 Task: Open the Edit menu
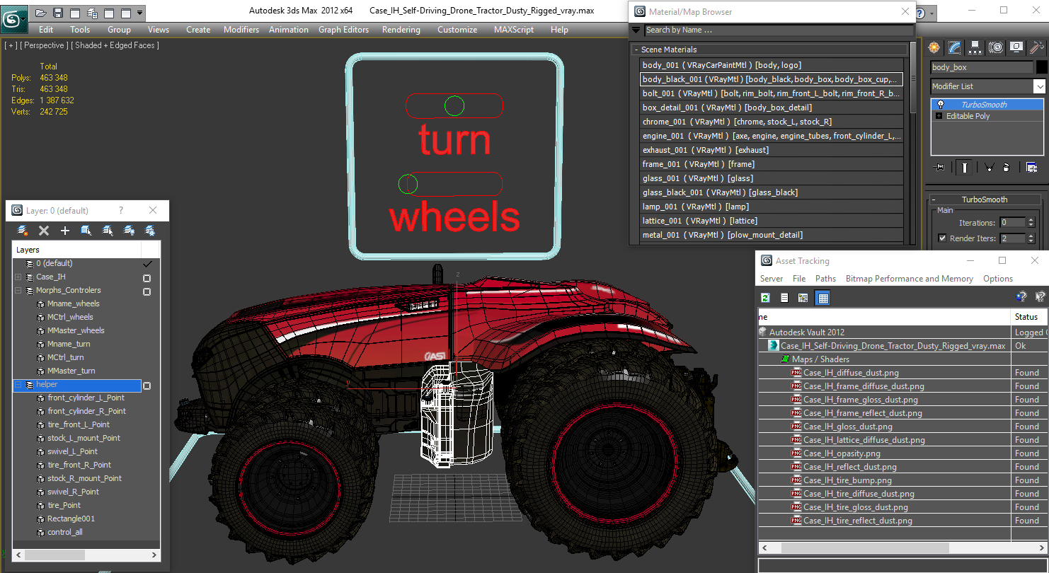click(46, 30)
